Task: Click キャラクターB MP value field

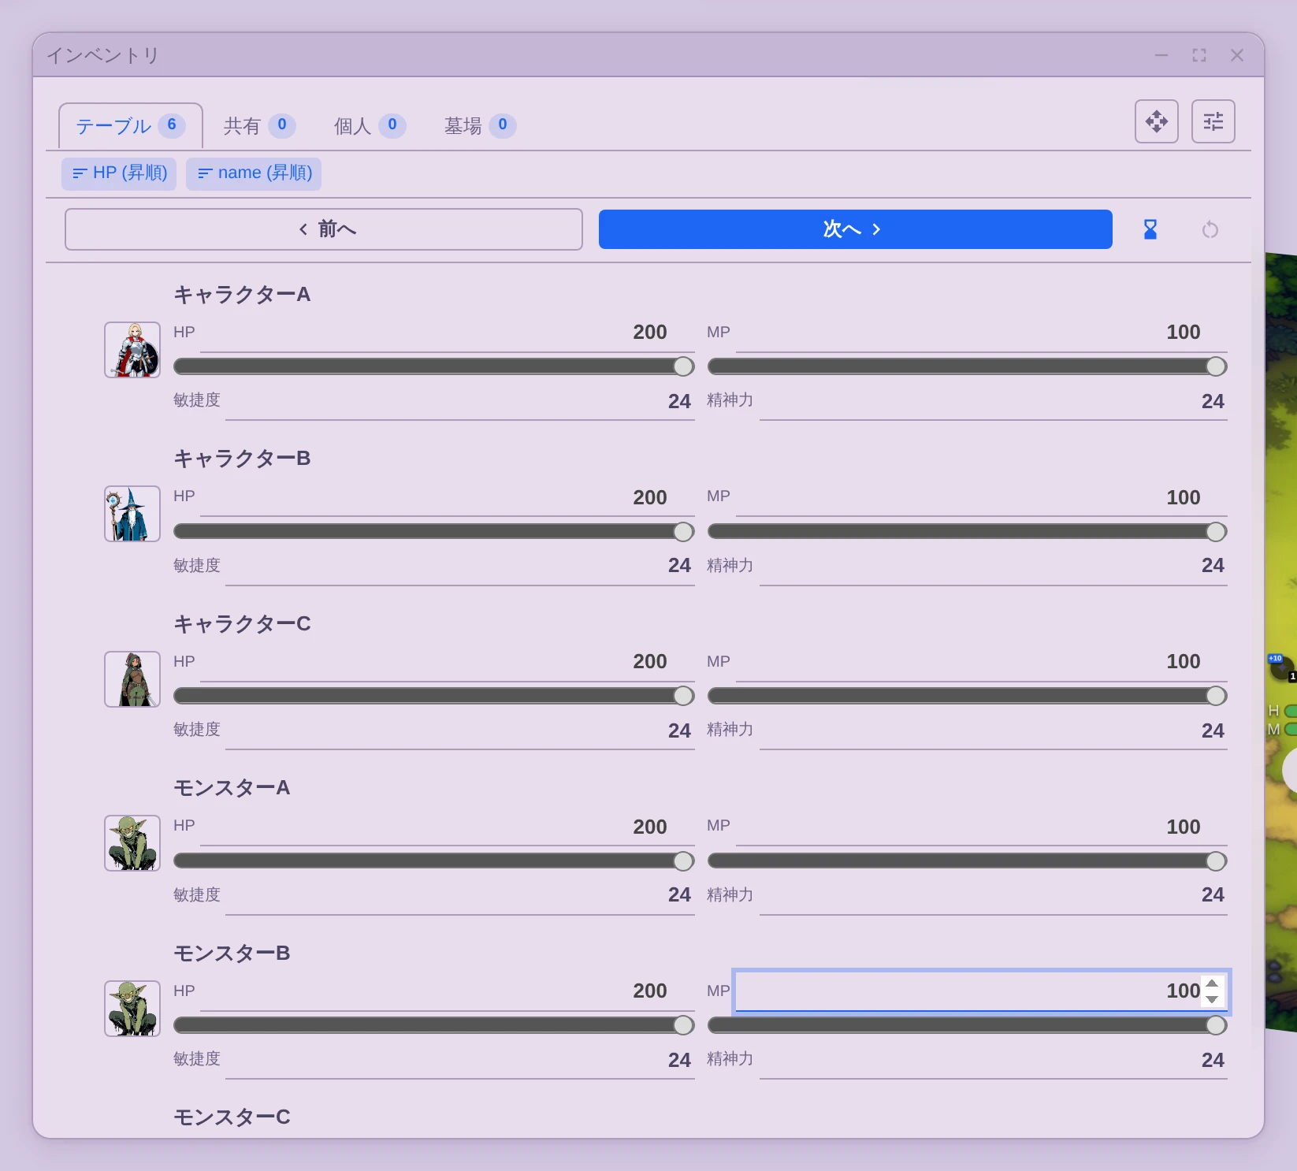Action: click(981, 497)
